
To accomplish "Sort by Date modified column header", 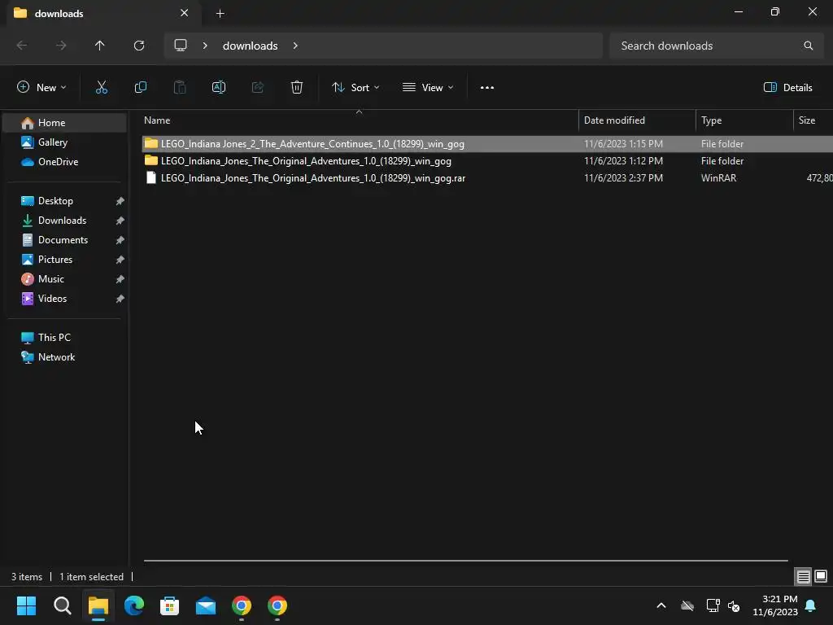I will [637, 120].
